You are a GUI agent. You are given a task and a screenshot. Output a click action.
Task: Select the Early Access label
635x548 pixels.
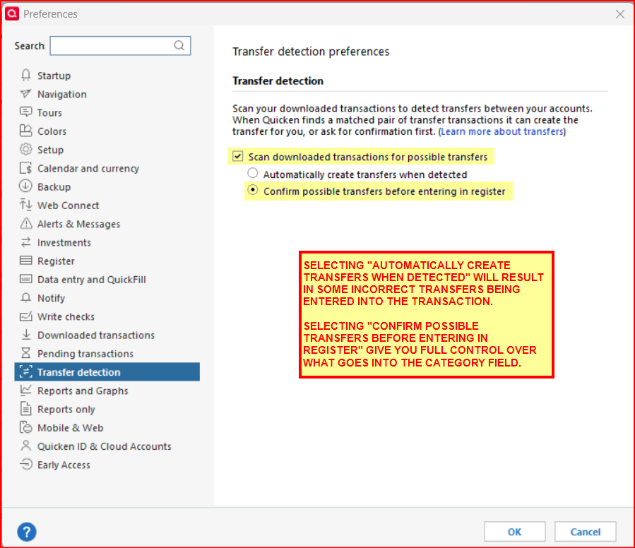pyautogui.click(x=64, y=465)
